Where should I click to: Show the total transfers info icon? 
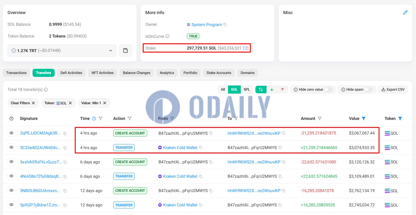[x=46, y=90]
